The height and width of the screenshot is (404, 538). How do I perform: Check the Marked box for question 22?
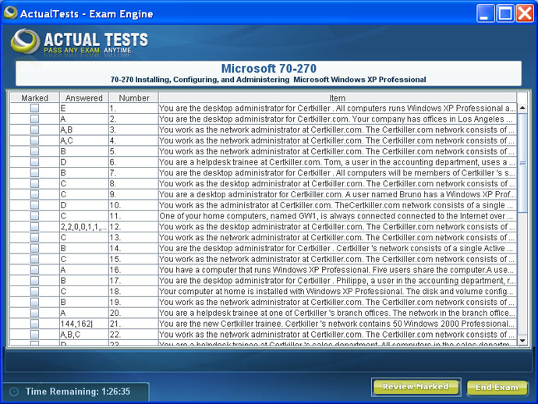click(34, 335)
